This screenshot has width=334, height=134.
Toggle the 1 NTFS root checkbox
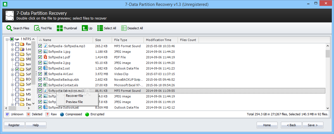coord(12,39)
